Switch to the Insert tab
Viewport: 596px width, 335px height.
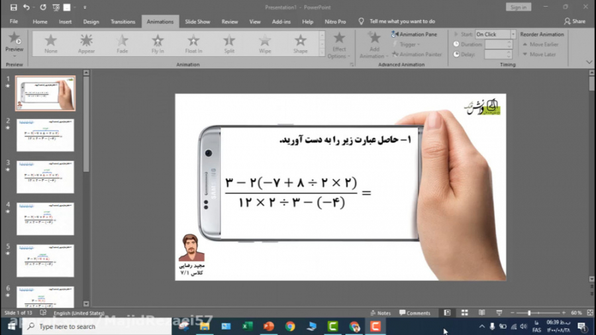coord(65,22)
